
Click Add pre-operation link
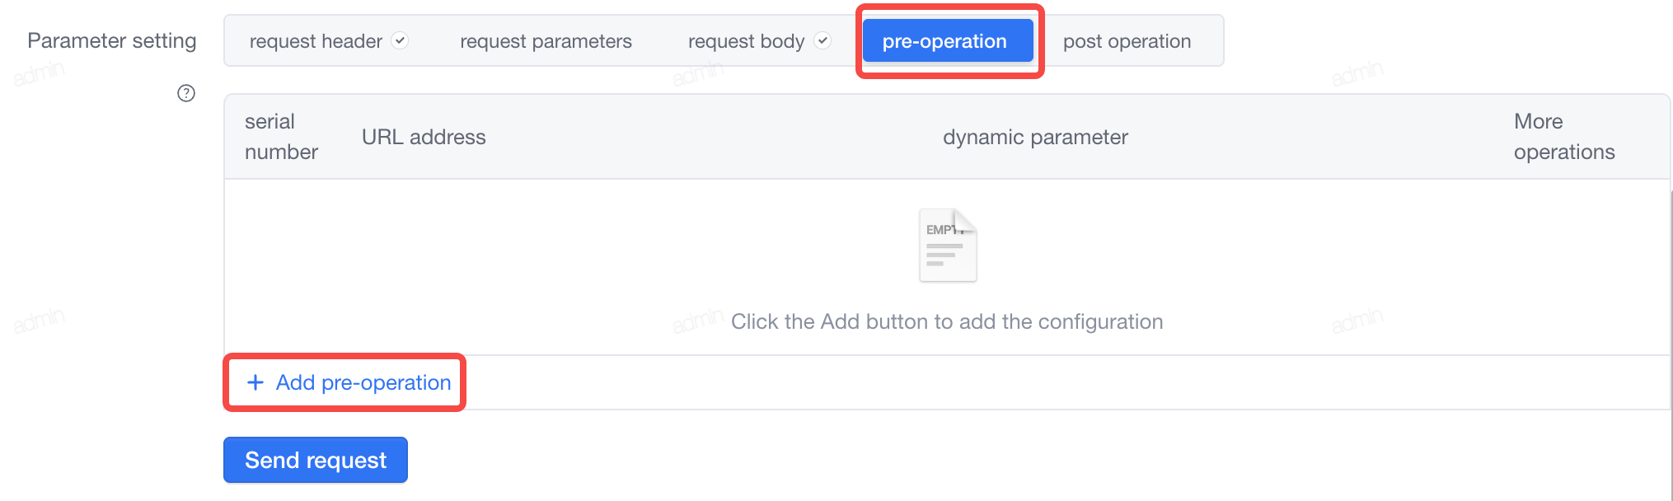pos(349,382)
